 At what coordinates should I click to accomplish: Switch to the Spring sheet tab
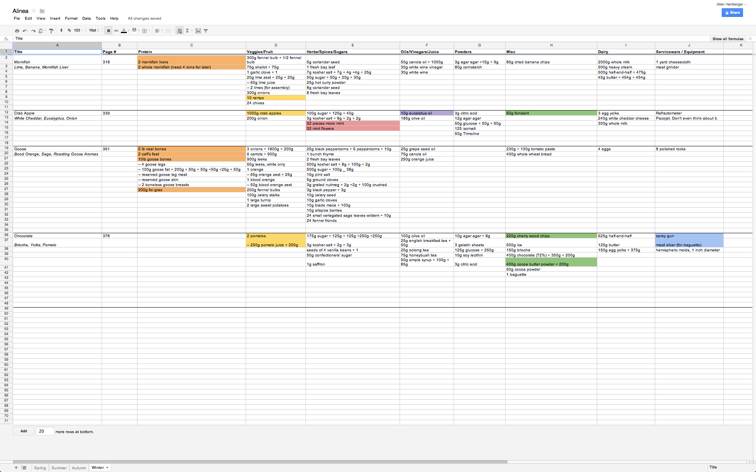(x=40, y=468)
